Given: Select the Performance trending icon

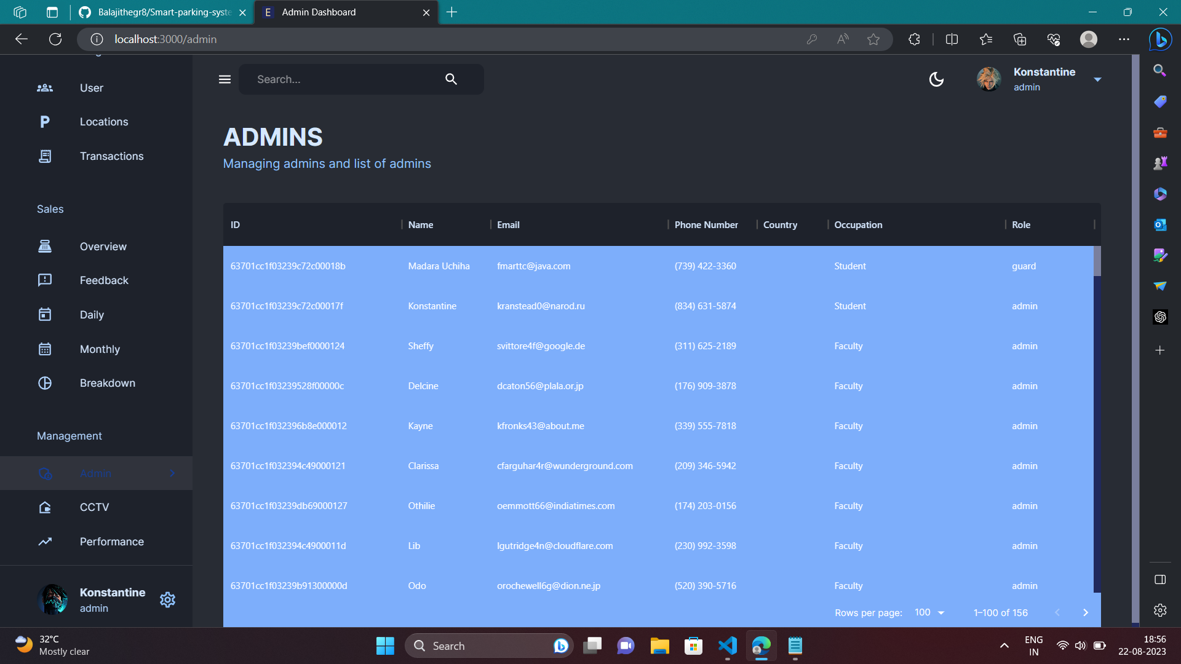Looking at the screenshot, I should coord(45,542).
